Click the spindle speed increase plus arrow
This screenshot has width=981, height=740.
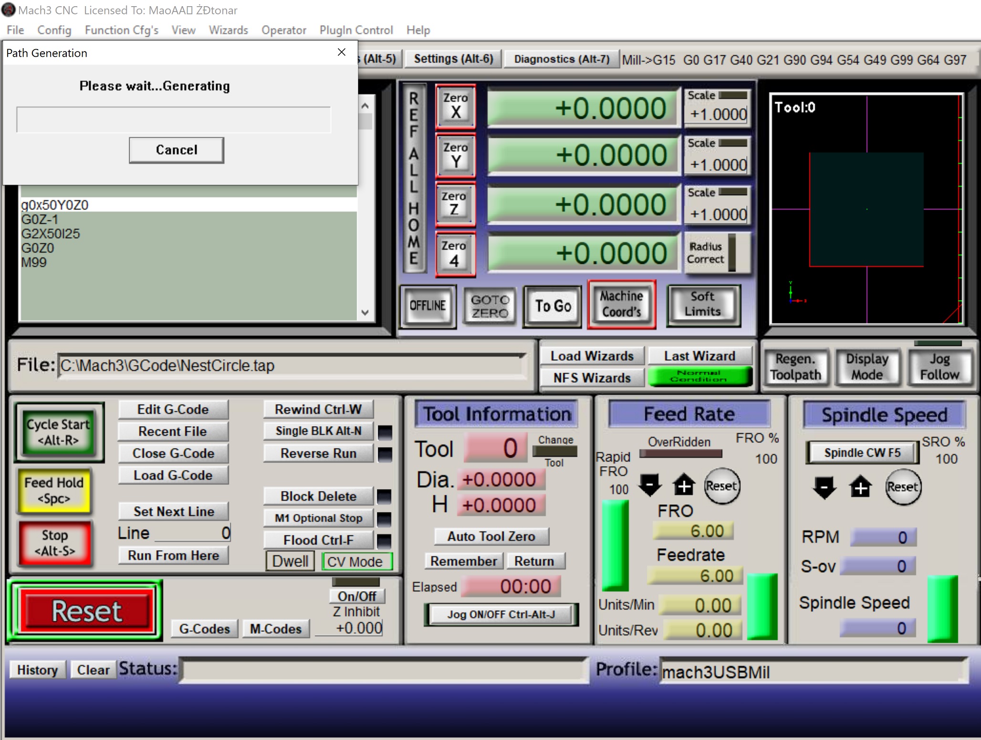coord(860,487)
